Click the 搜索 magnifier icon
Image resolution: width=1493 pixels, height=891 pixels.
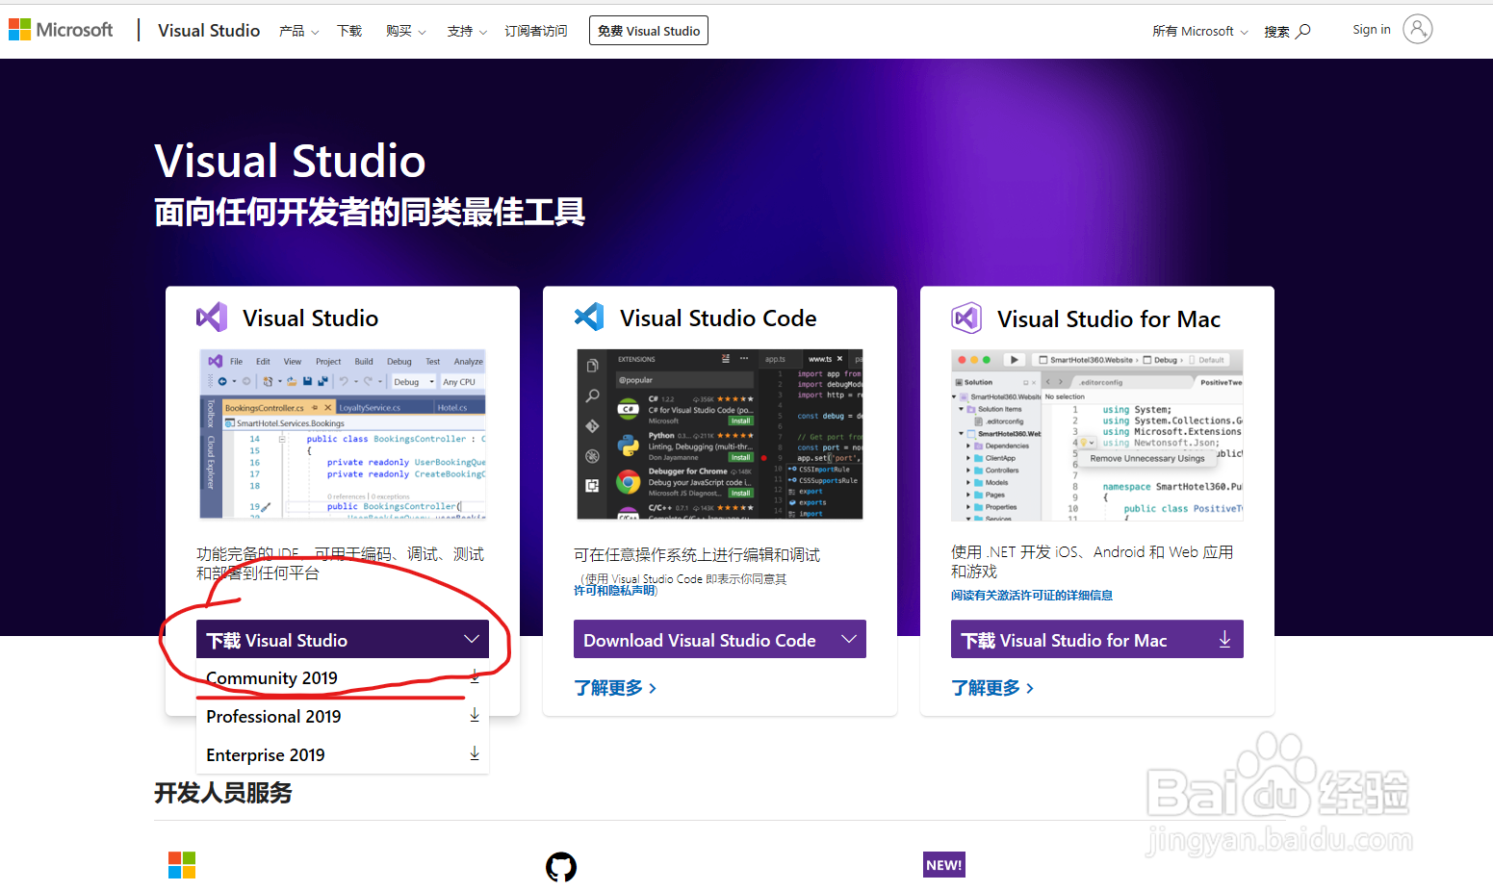(1302, 31)
